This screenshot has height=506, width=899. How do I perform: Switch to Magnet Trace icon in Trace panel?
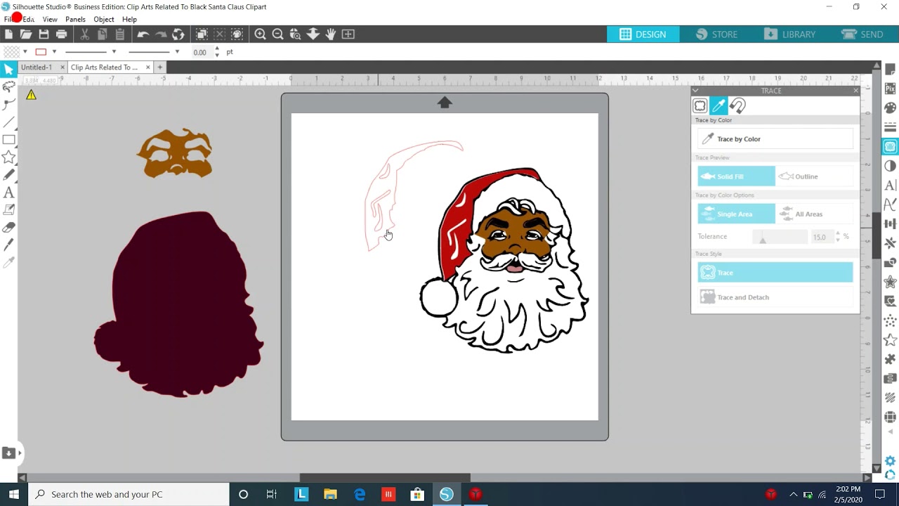pyautogui.click(x=737, y=105)
